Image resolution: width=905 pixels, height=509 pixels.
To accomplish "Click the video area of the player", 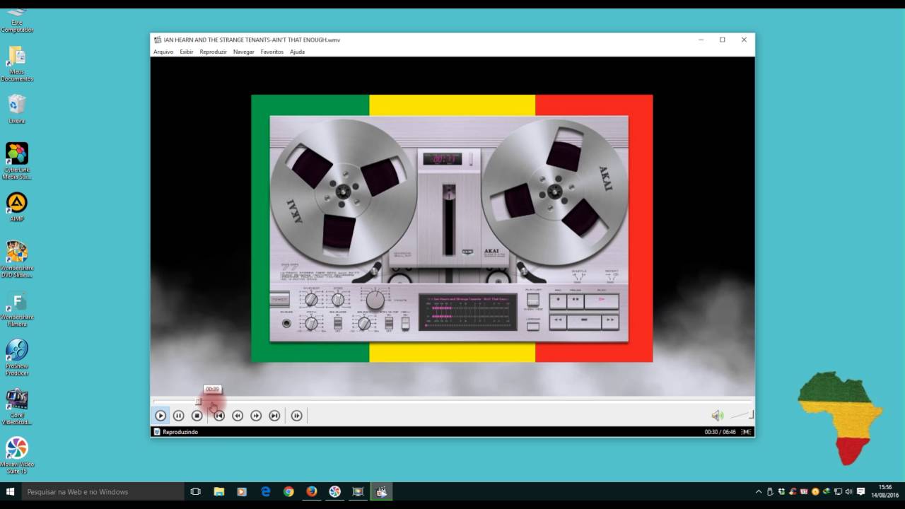I will [452, 226].
